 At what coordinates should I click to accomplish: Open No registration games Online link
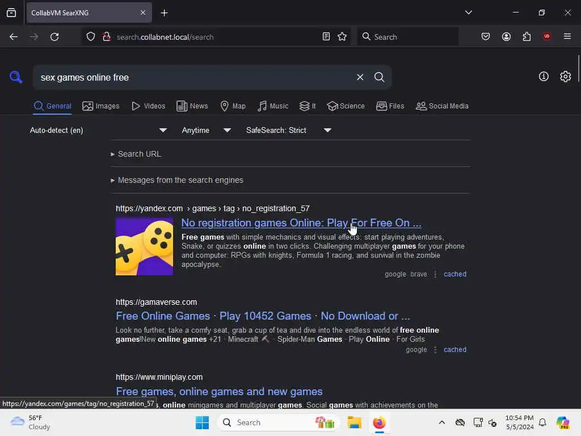pyautogui.click(x=301, y=223)
